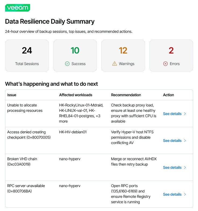Screen dimensions: 198x211
Task: See details for Broken VHD chain
Action: pyautogui.click(x=172, y=167)
